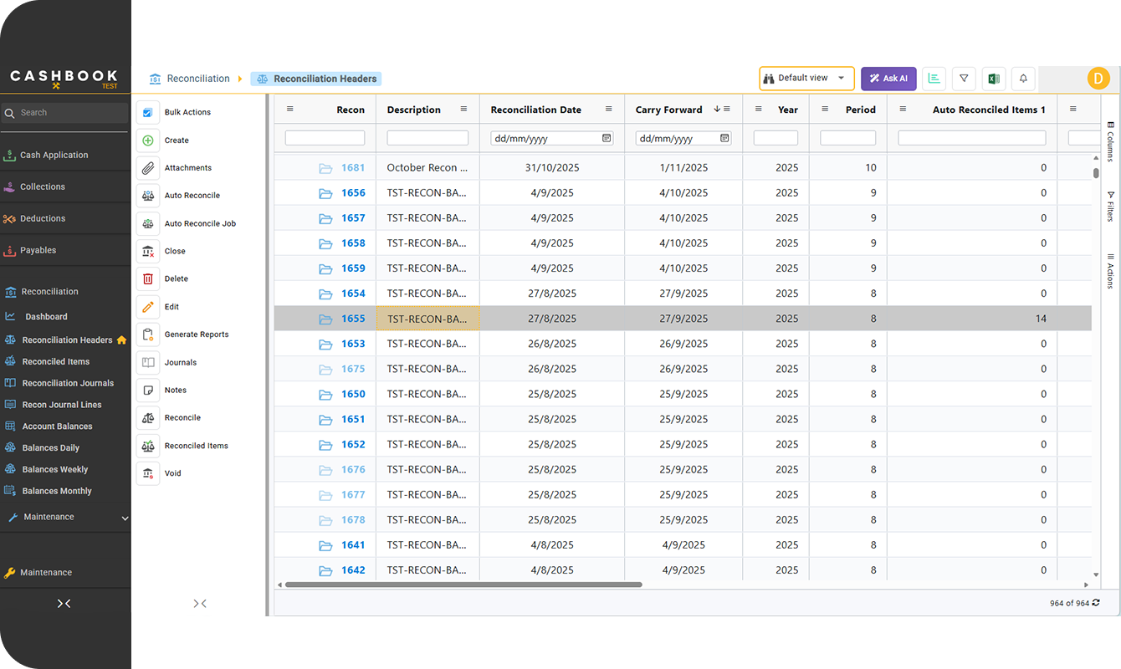Screen dimensions: 1121x669
Task: Click the Attachments paperclip icon
Action: pos(148,168)
